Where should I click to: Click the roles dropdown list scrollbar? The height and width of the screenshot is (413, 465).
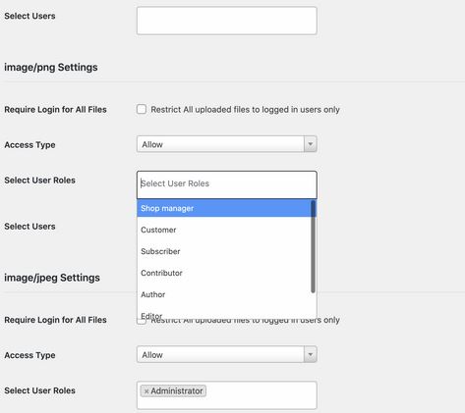point(313,246)
